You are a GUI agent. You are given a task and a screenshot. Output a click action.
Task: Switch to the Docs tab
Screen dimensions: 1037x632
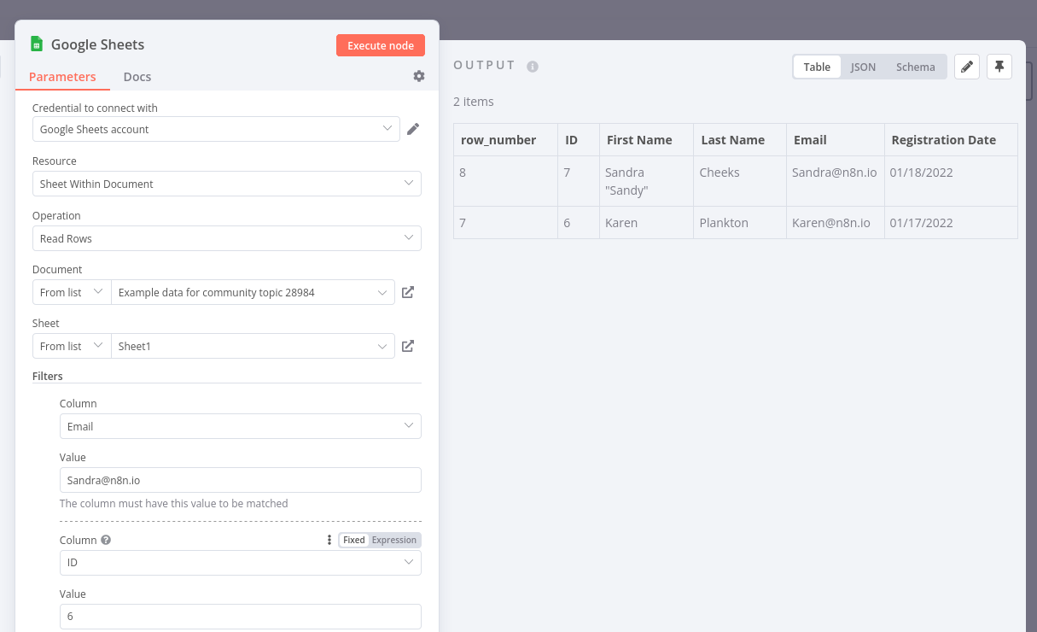tap(137, 77)
